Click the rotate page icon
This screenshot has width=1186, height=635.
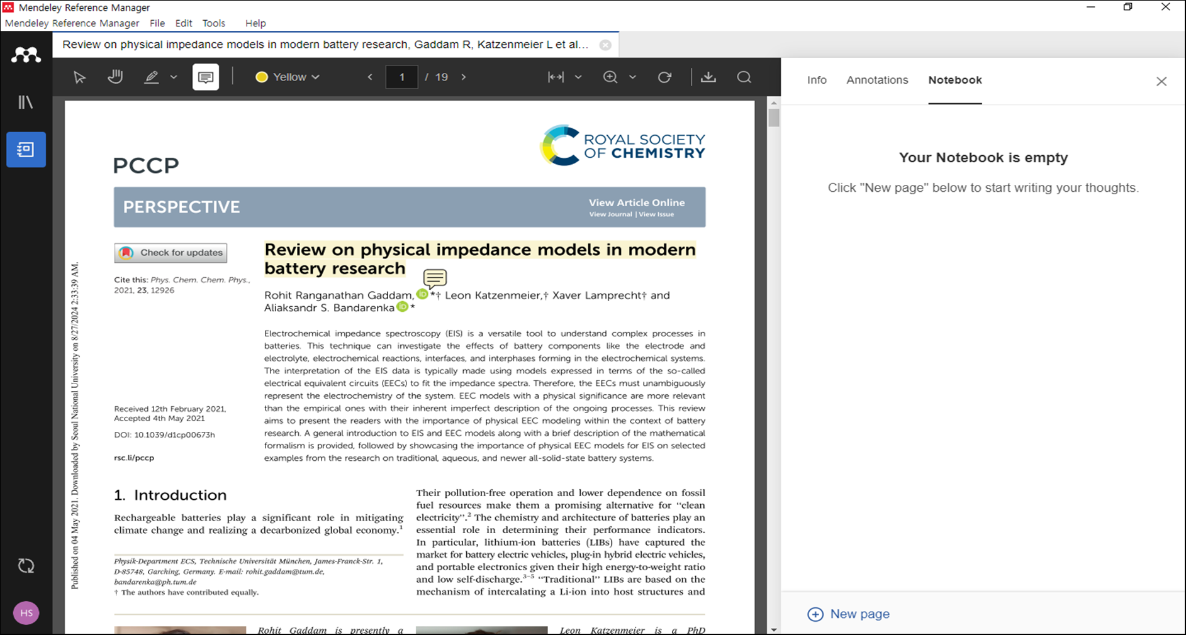tap(664, 77)
